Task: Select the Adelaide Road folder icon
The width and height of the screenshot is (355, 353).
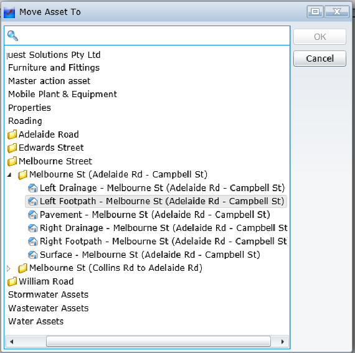Action: pyautogui.click(x=12, y=134)
